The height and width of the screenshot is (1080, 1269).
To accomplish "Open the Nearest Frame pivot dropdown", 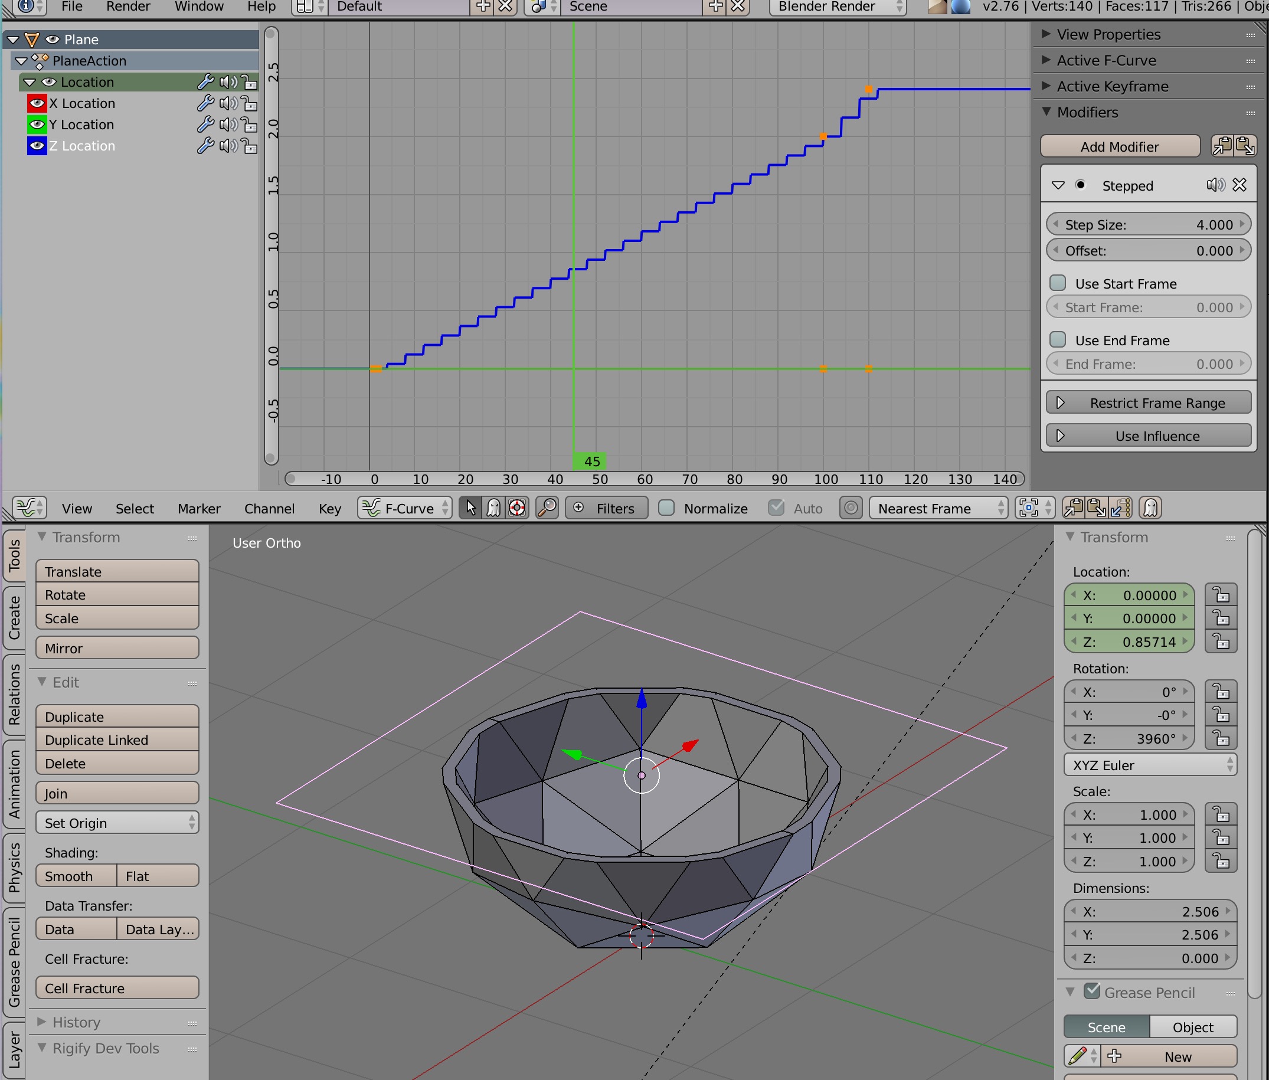I will click(x=938, y=508).
